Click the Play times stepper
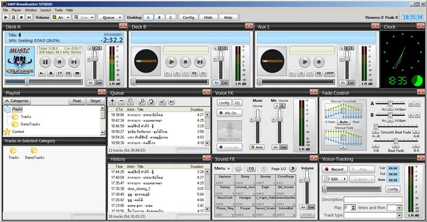The height and width of the screenshot is (222, 427). pos(353,208)
